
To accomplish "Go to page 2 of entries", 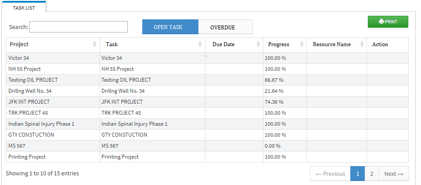I will click(x=371, y=174).
